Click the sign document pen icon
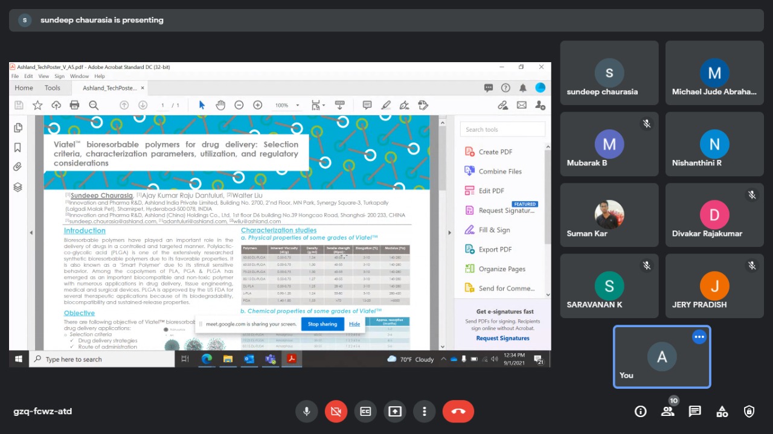Viewport: 773px width, 434px height. coord(405,105)
